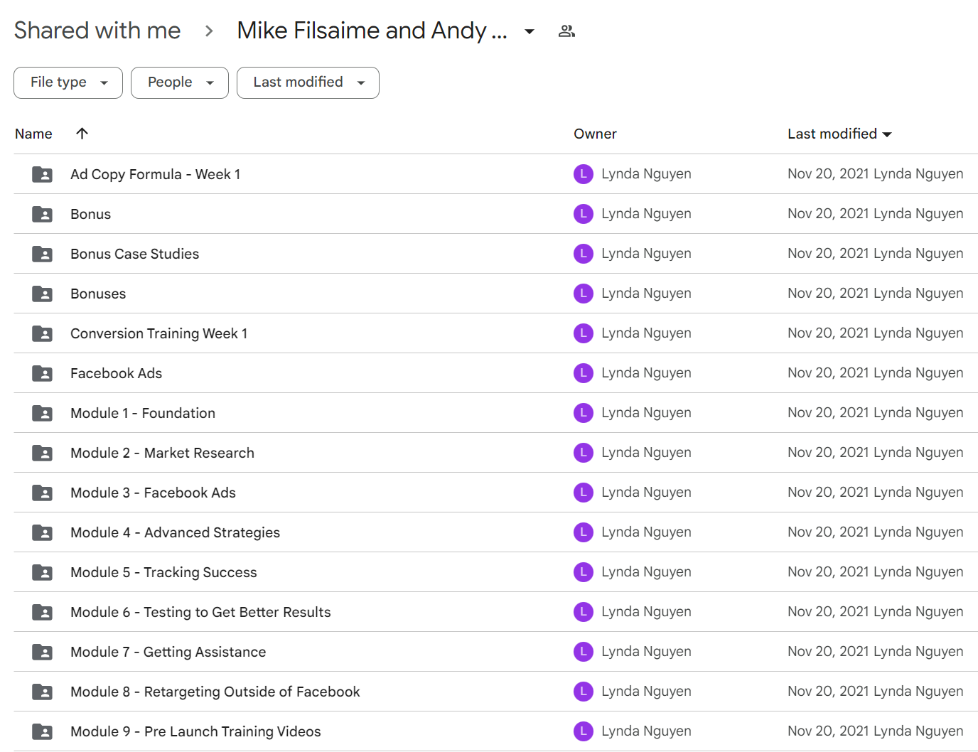Select Conversion Training Week 1 folder name
Viewport: 978px width, 752px height.
click(158, 333)
